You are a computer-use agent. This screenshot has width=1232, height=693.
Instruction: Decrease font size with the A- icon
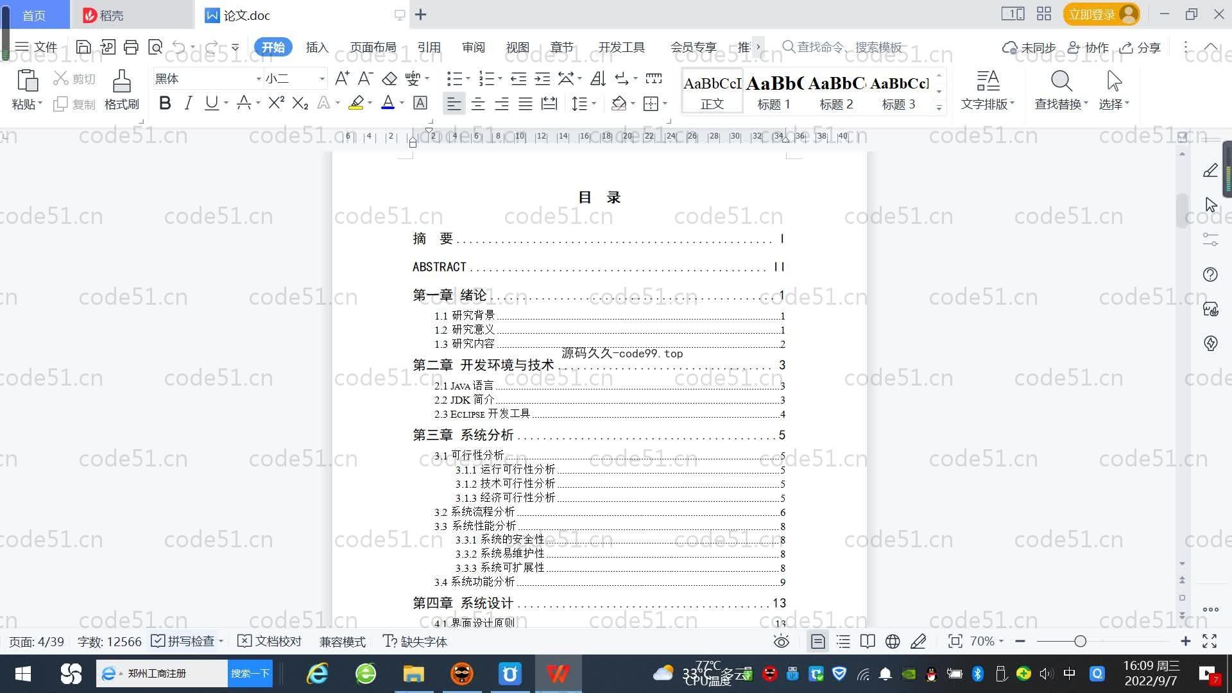[365, 78]
